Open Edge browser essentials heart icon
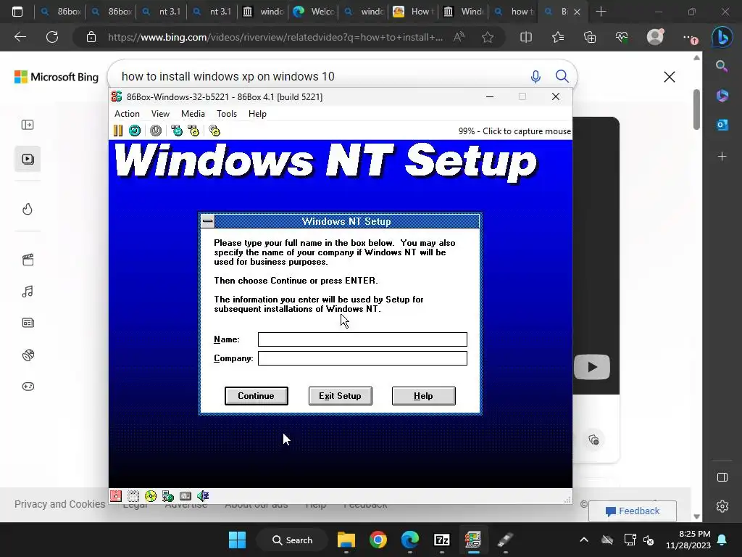This screenshot has height=557, width=742. pos(622,37)
